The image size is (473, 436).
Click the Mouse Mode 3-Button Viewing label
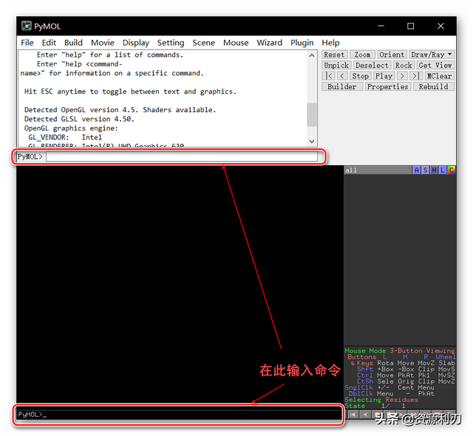(x=400, y=350)
